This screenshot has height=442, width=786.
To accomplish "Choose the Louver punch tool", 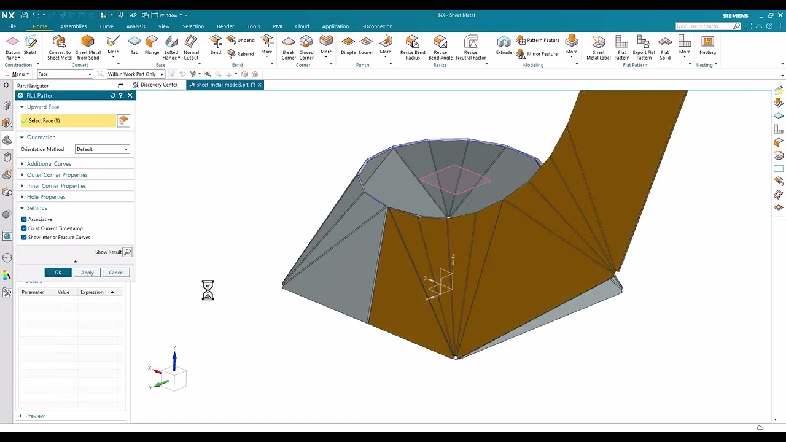I will click(366, 45).
